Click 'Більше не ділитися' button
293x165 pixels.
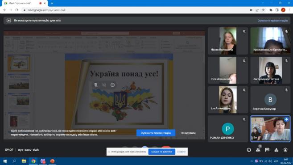click(161, 152)
